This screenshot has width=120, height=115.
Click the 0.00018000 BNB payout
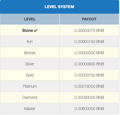coord(89,86)
